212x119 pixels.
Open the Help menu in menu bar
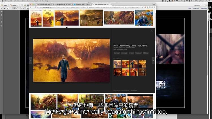[47, 1]
